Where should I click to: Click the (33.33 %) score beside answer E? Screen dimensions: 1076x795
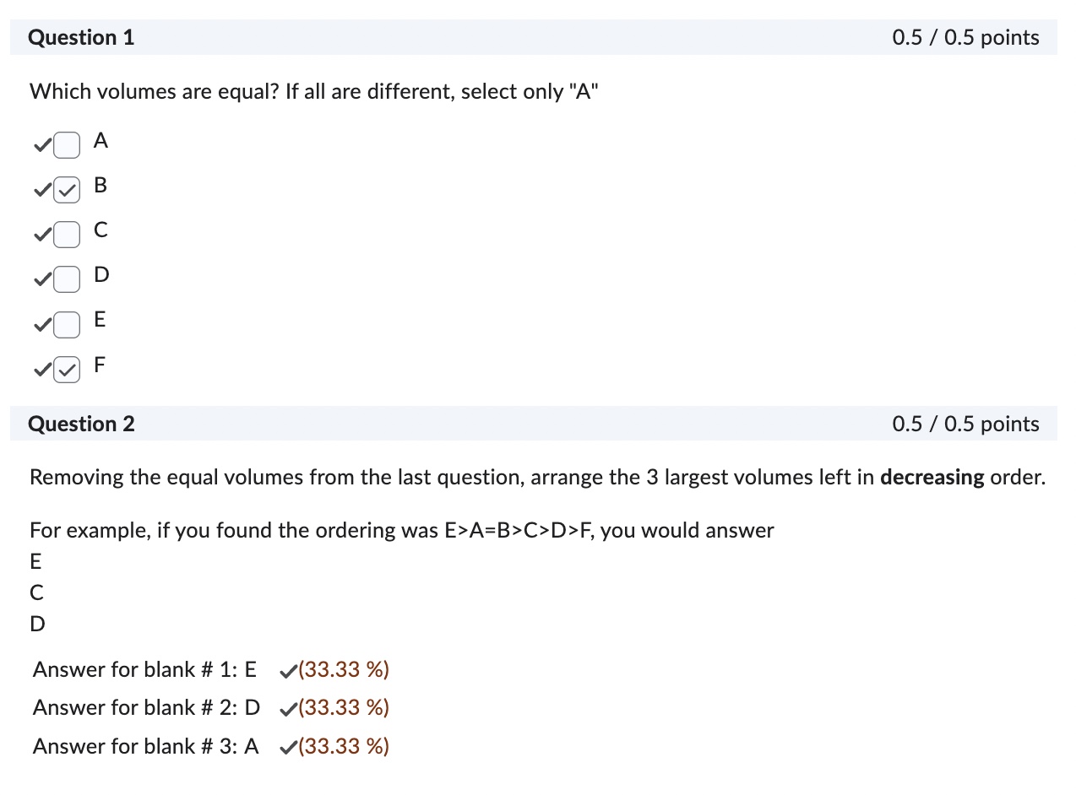pyautogui.click(x=345, y=669)
